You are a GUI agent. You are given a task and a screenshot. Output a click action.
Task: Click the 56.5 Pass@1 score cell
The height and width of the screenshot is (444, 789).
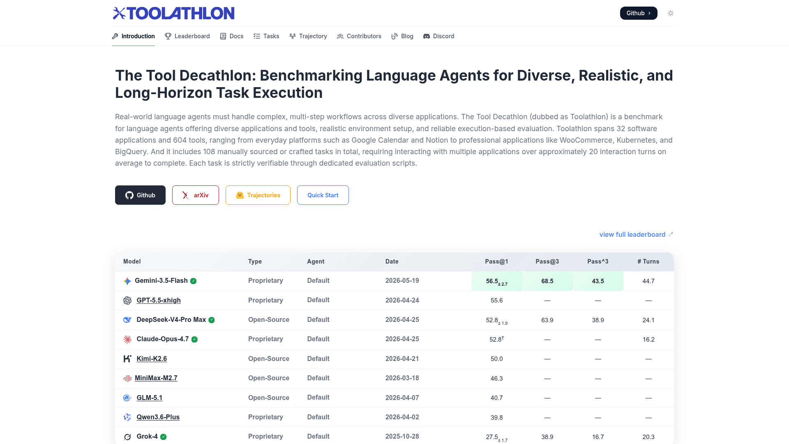click(x=497, y=281)
